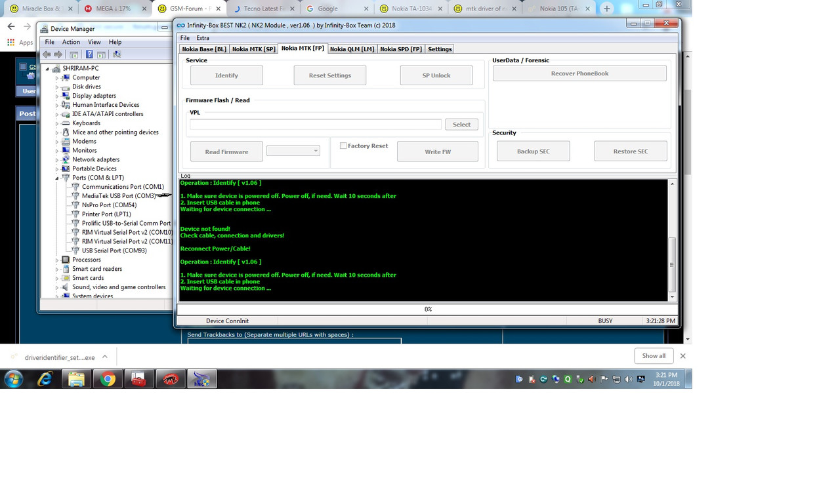Expand the Processors node arrow
This screenshot has height=478, width=840.
pyautogui.click(x=57, y=260)
